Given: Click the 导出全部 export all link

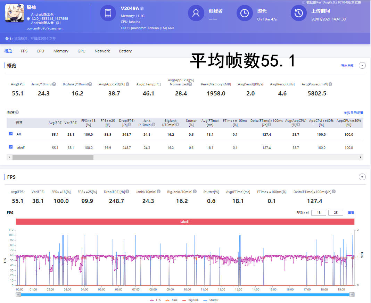Looking at the screenshot, I should 347,65.
